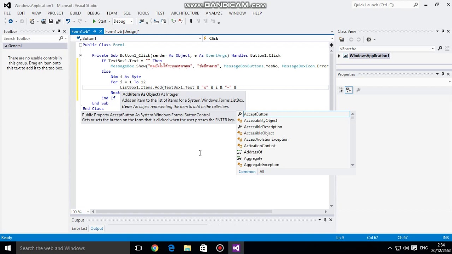
Task: Open the 100 % zoom level dropdown
Action: pos(88,212)
